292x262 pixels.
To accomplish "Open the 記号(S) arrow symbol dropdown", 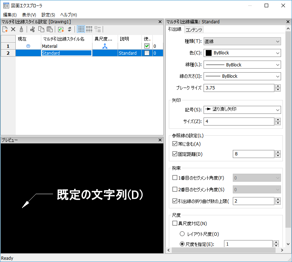I will tap(242, 110).
